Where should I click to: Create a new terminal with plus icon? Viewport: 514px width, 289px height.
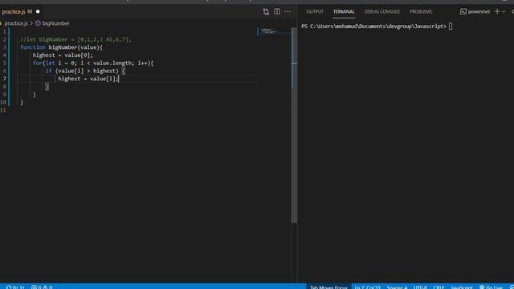497,11
